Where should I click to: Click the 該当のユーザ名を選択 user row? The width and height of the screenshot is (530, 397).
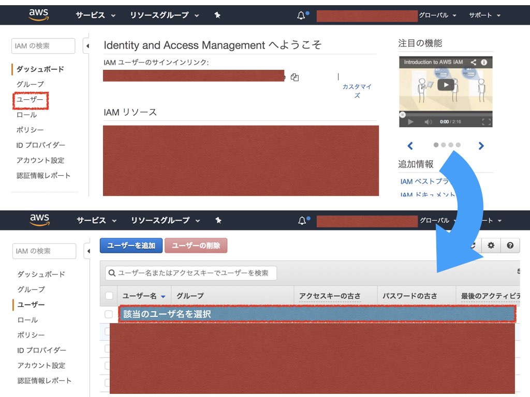coord(317,314)
